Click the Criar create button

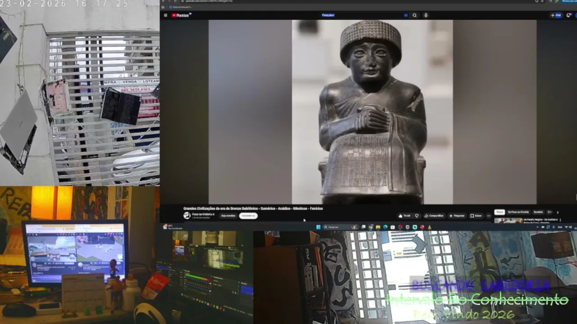coord(556,15)
